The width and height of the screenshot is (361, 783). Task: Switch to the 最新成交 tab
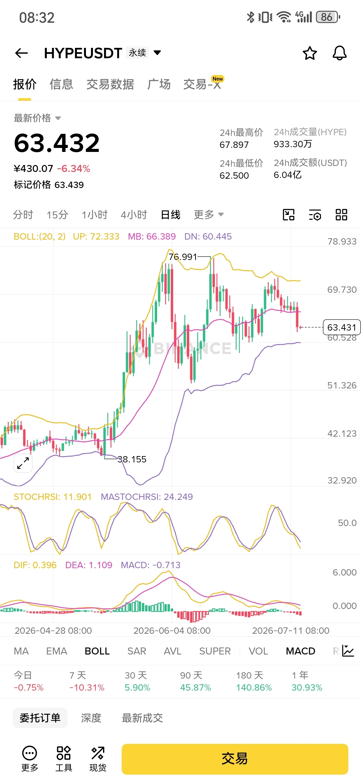(142, 718)
